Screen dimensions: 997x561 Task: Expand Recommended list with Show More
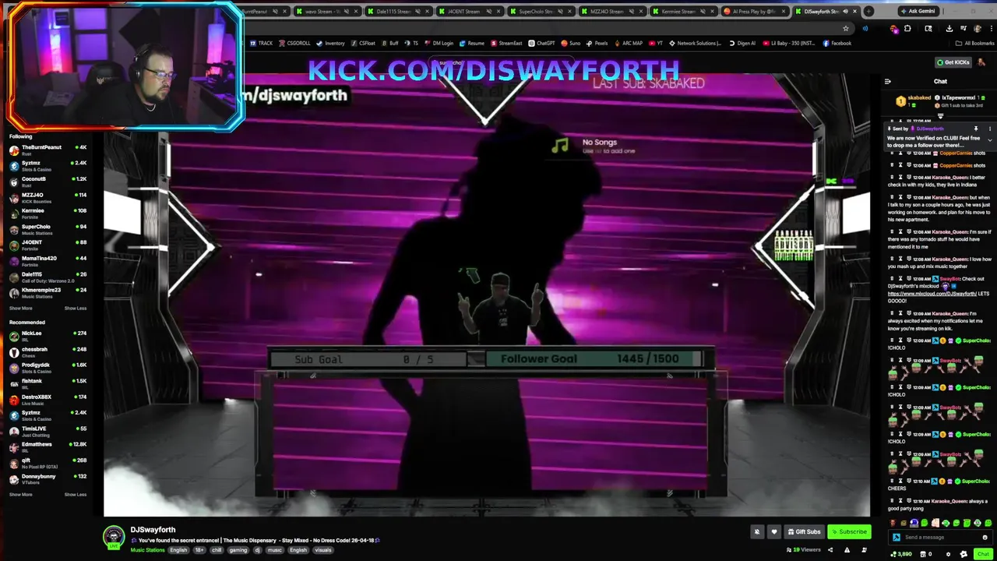(21, 494)
